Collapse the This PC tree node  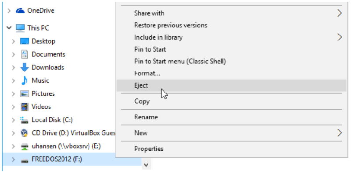point(9,28)
